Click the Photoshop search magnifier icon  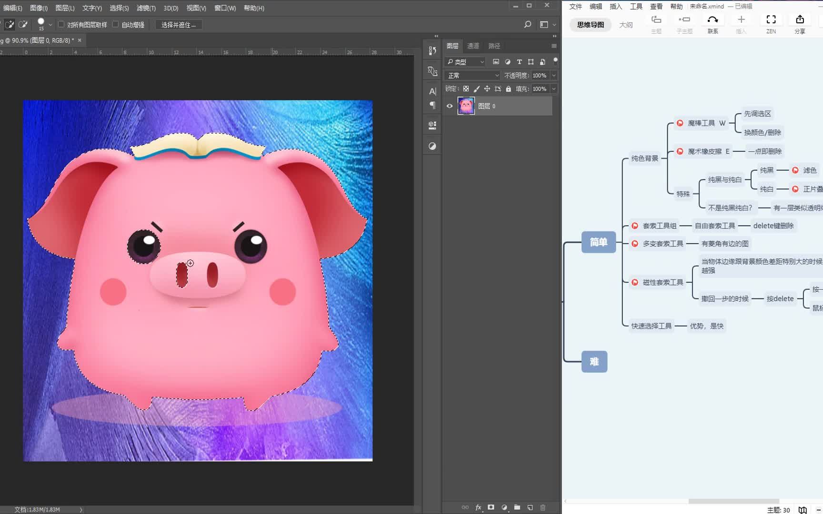[528, 24]
